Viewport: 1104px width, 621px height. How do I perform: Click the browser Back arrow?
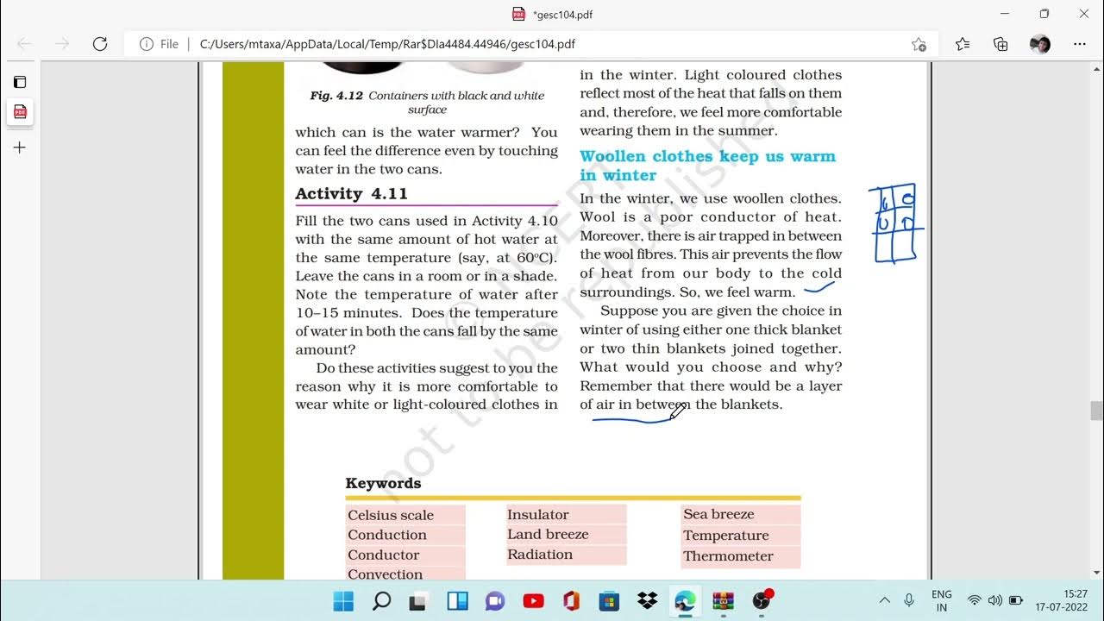(x=24, y=44)
